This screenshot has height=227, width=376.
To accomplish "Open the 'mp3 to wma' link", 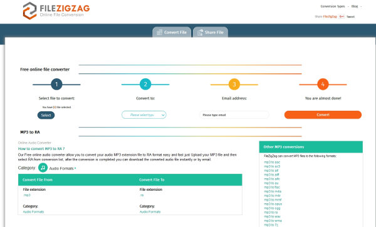I will tap(273, 221).
